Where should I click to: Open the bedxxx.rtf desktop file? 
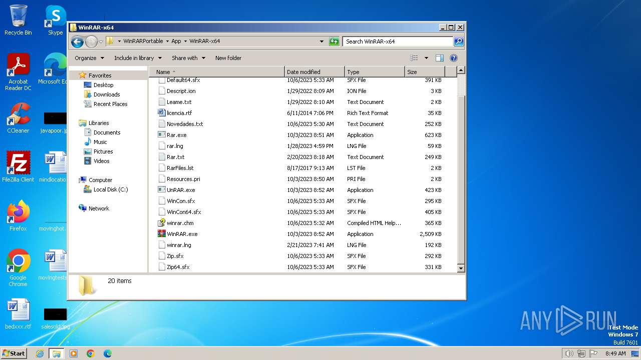(x=18, y=314)
